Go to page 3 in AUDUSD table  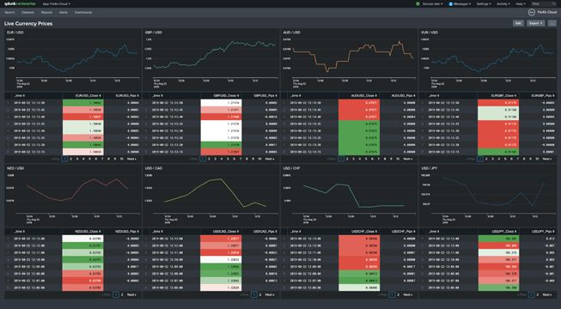click(353, 159)
